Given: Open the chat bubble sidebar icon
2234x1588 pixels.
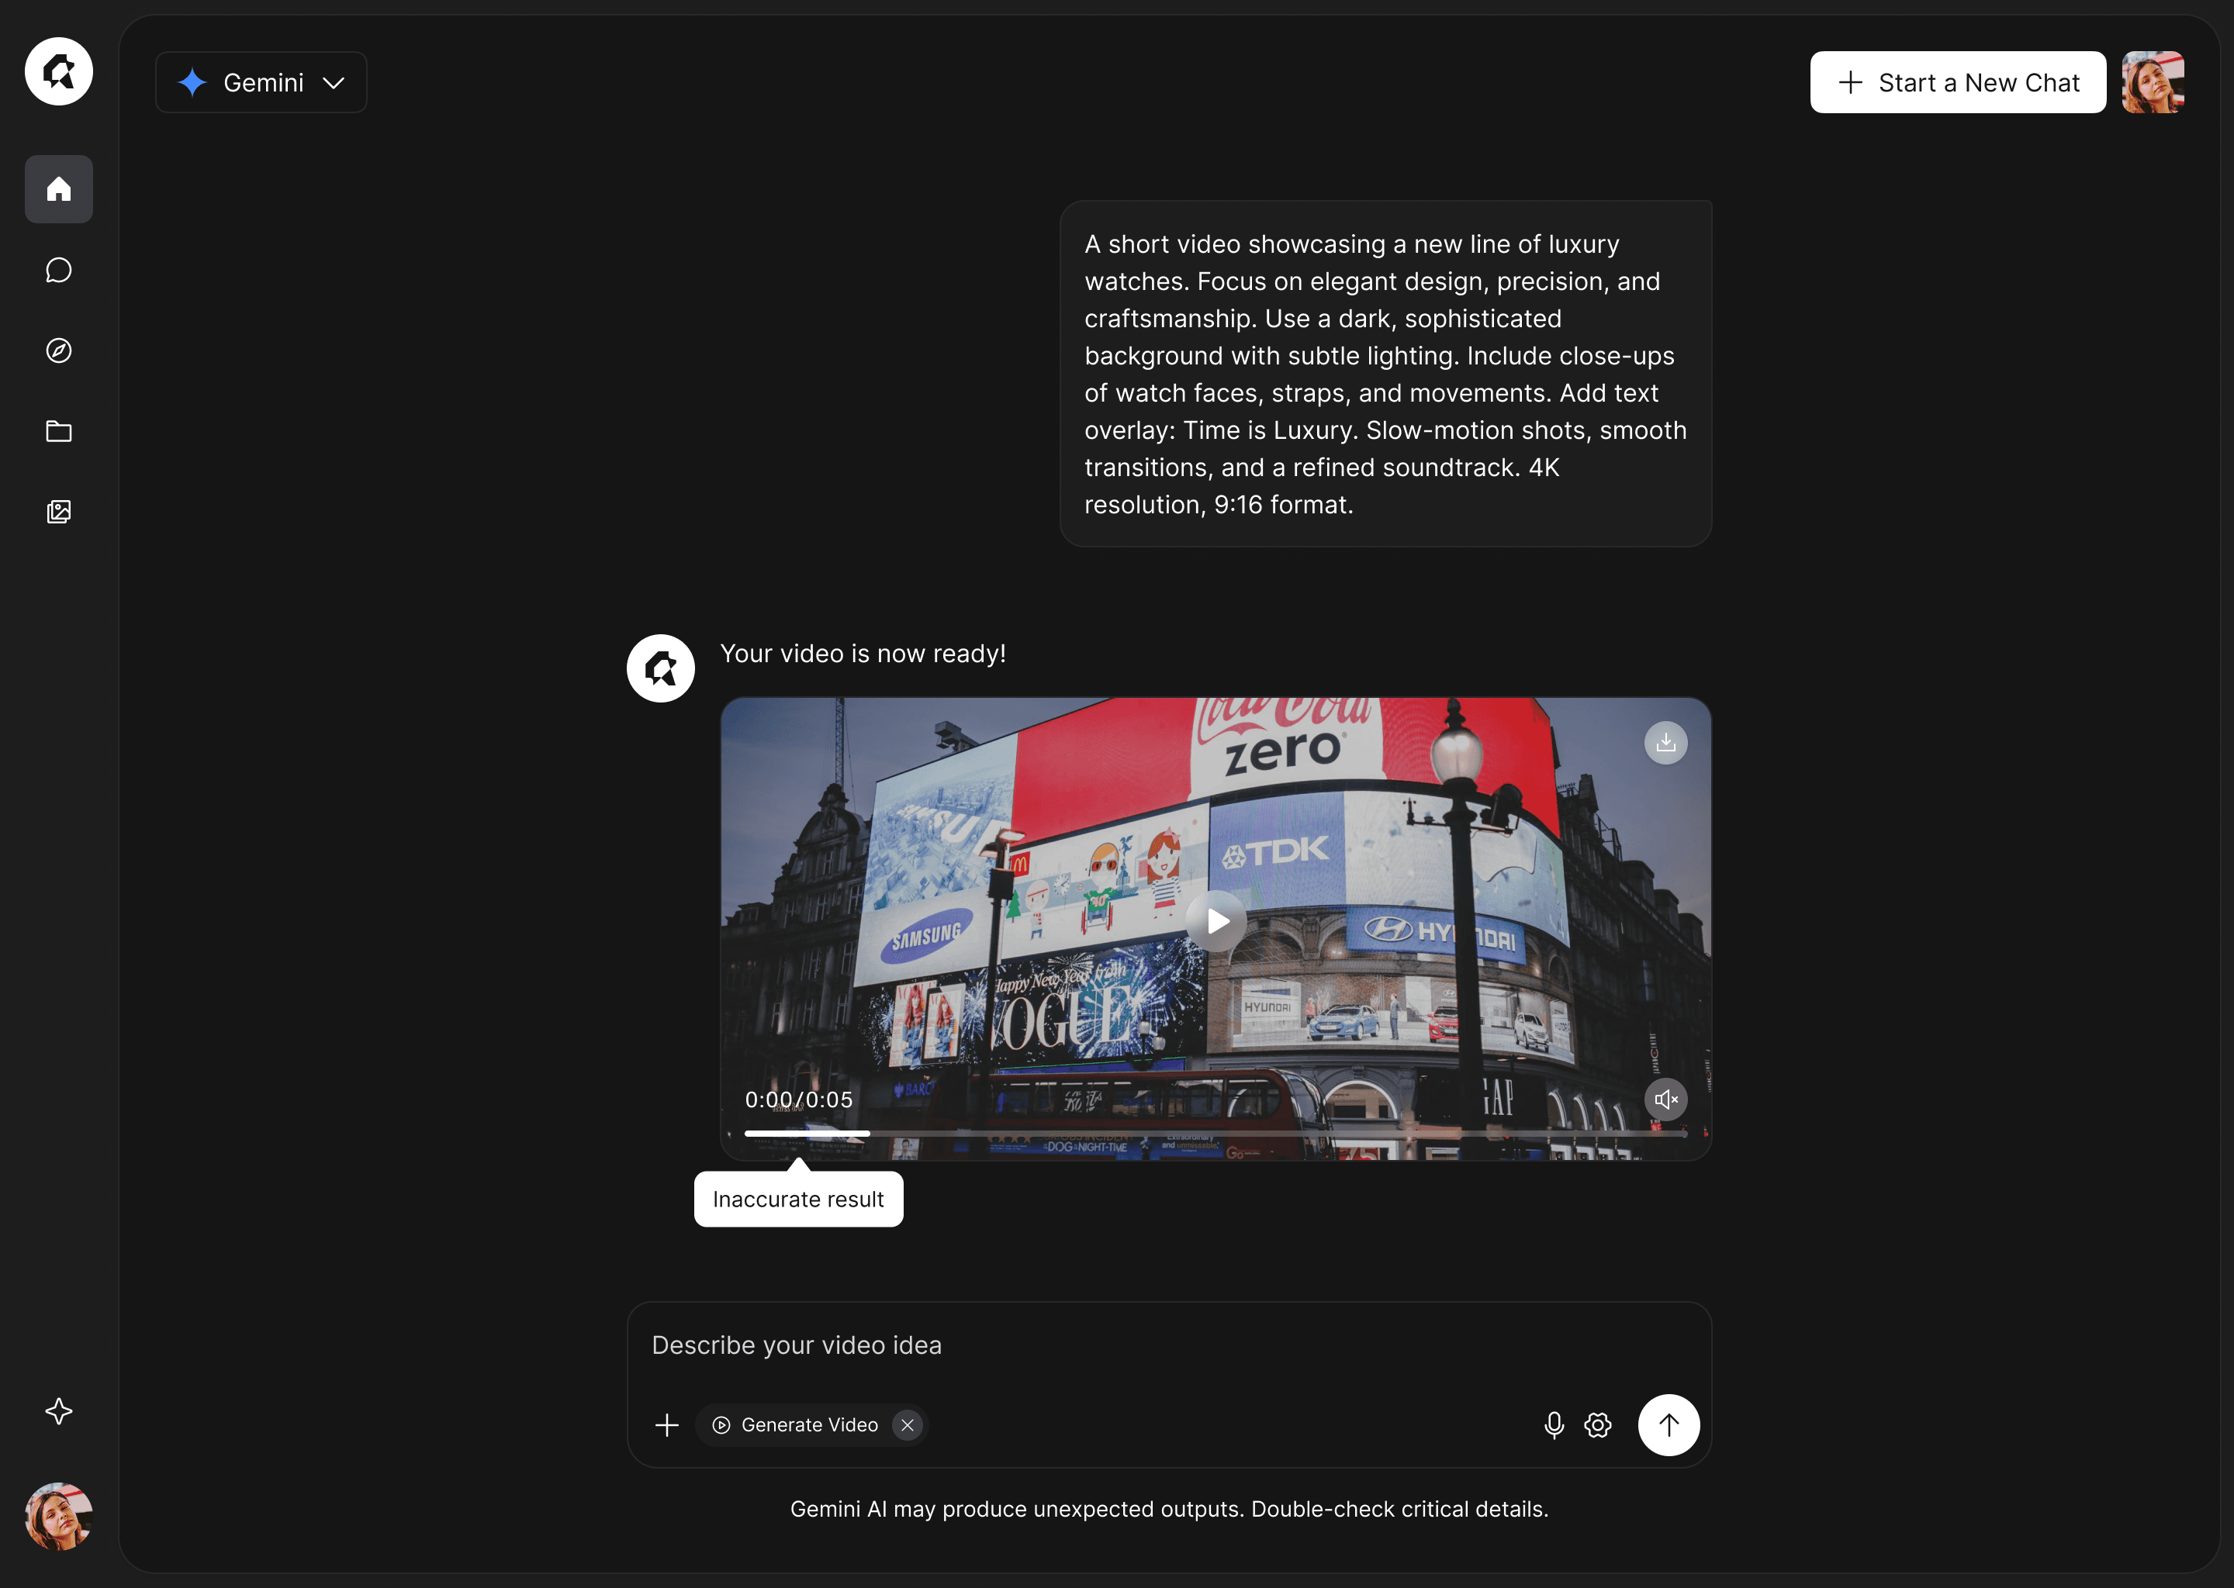Looking at the screenshot, I should point(59,270).
